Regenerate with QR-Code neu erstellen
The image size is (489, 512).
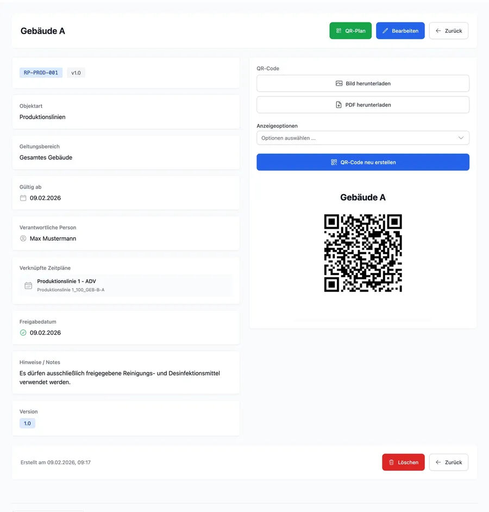coord(362,163)
